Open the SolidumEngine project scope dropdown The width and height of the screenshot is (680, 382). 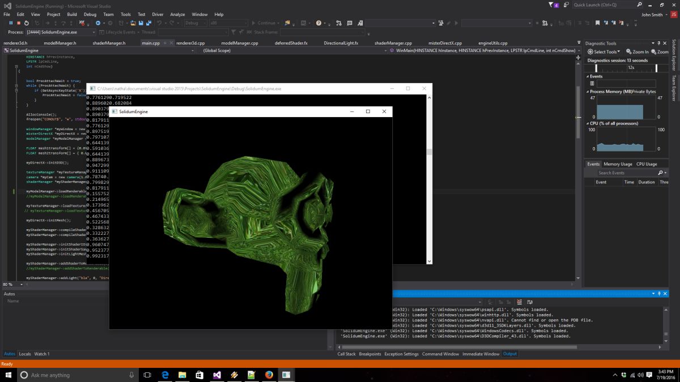tap(99, 50)
